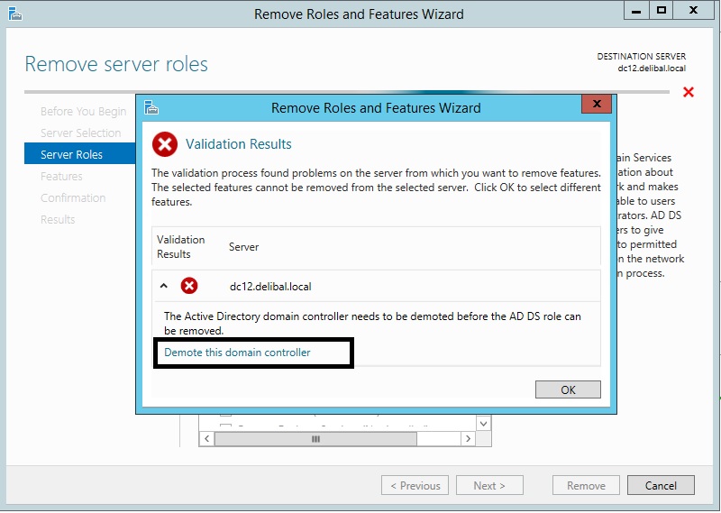Click the horizontal scrollbar right arrow
Image resolution: width=721 pixels, height=513 pixels.
(468, 439)
